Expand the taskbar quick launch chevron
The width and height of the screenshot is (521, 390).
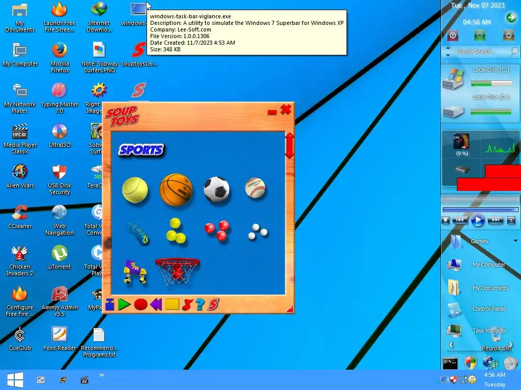coord(102,375)
